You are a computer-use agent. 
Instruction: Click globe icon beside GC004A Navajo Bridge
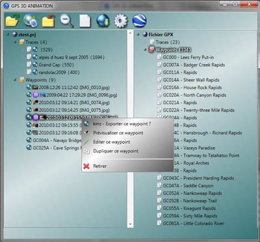29,141
